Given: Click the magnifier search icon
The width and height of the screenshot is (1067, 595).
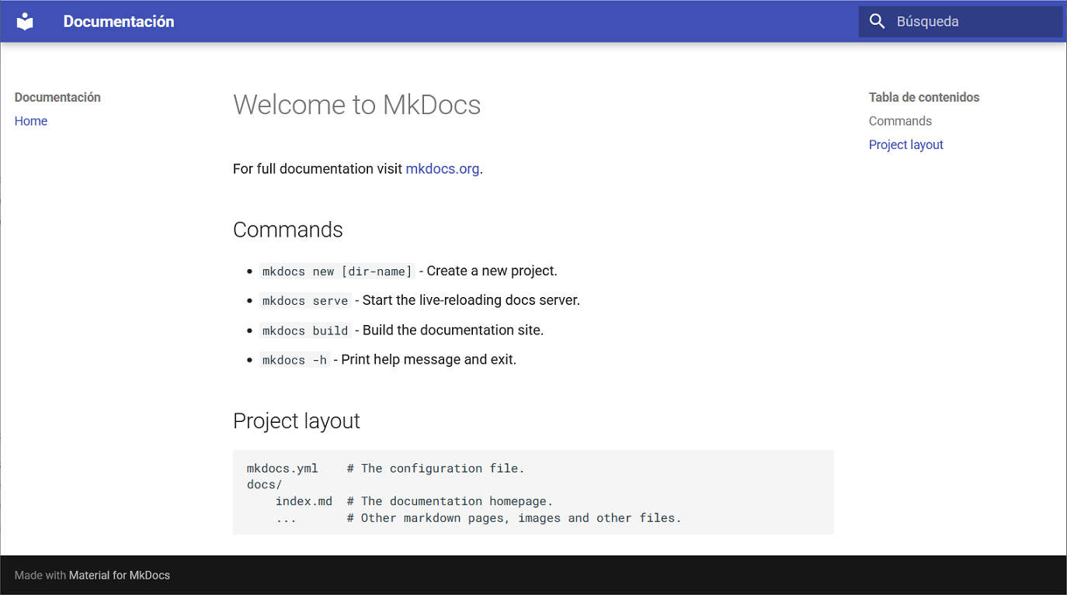Looking at the screenshot, I should 877,22.
